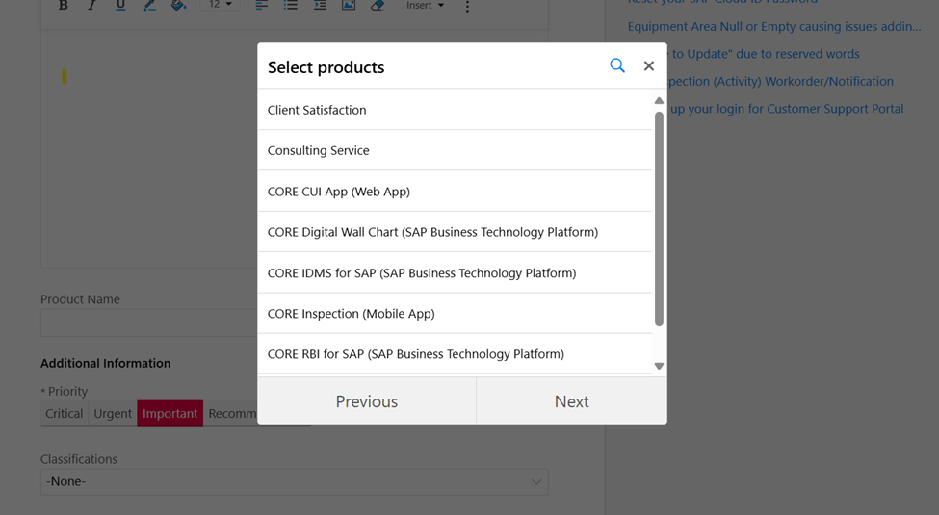This screenshot has width=939, height=515.
Task: Click the Next button
Action: click(x=571, y=400)
